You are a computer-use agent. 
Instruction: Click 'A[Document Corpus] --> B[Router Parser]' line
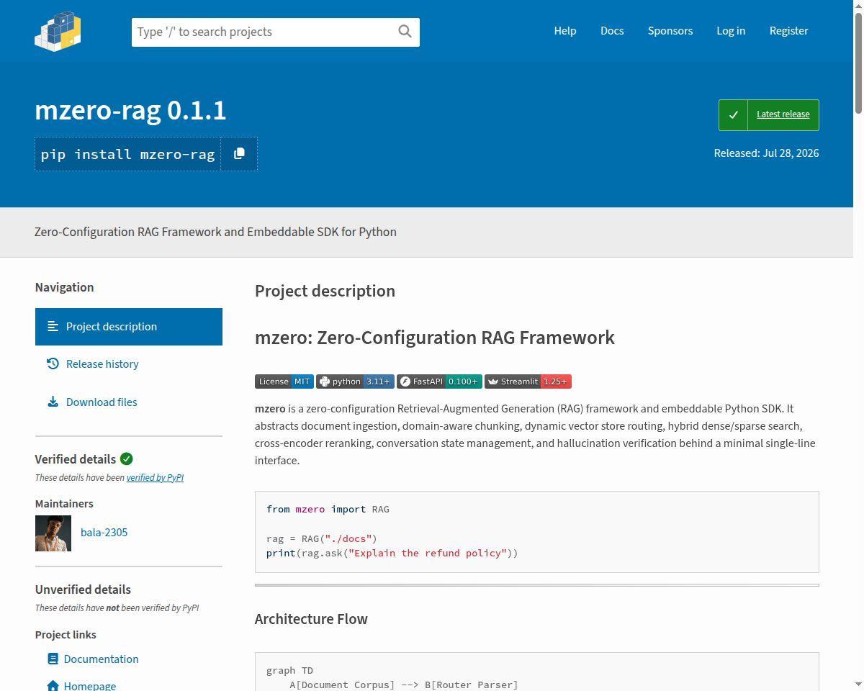click(404, 685)
